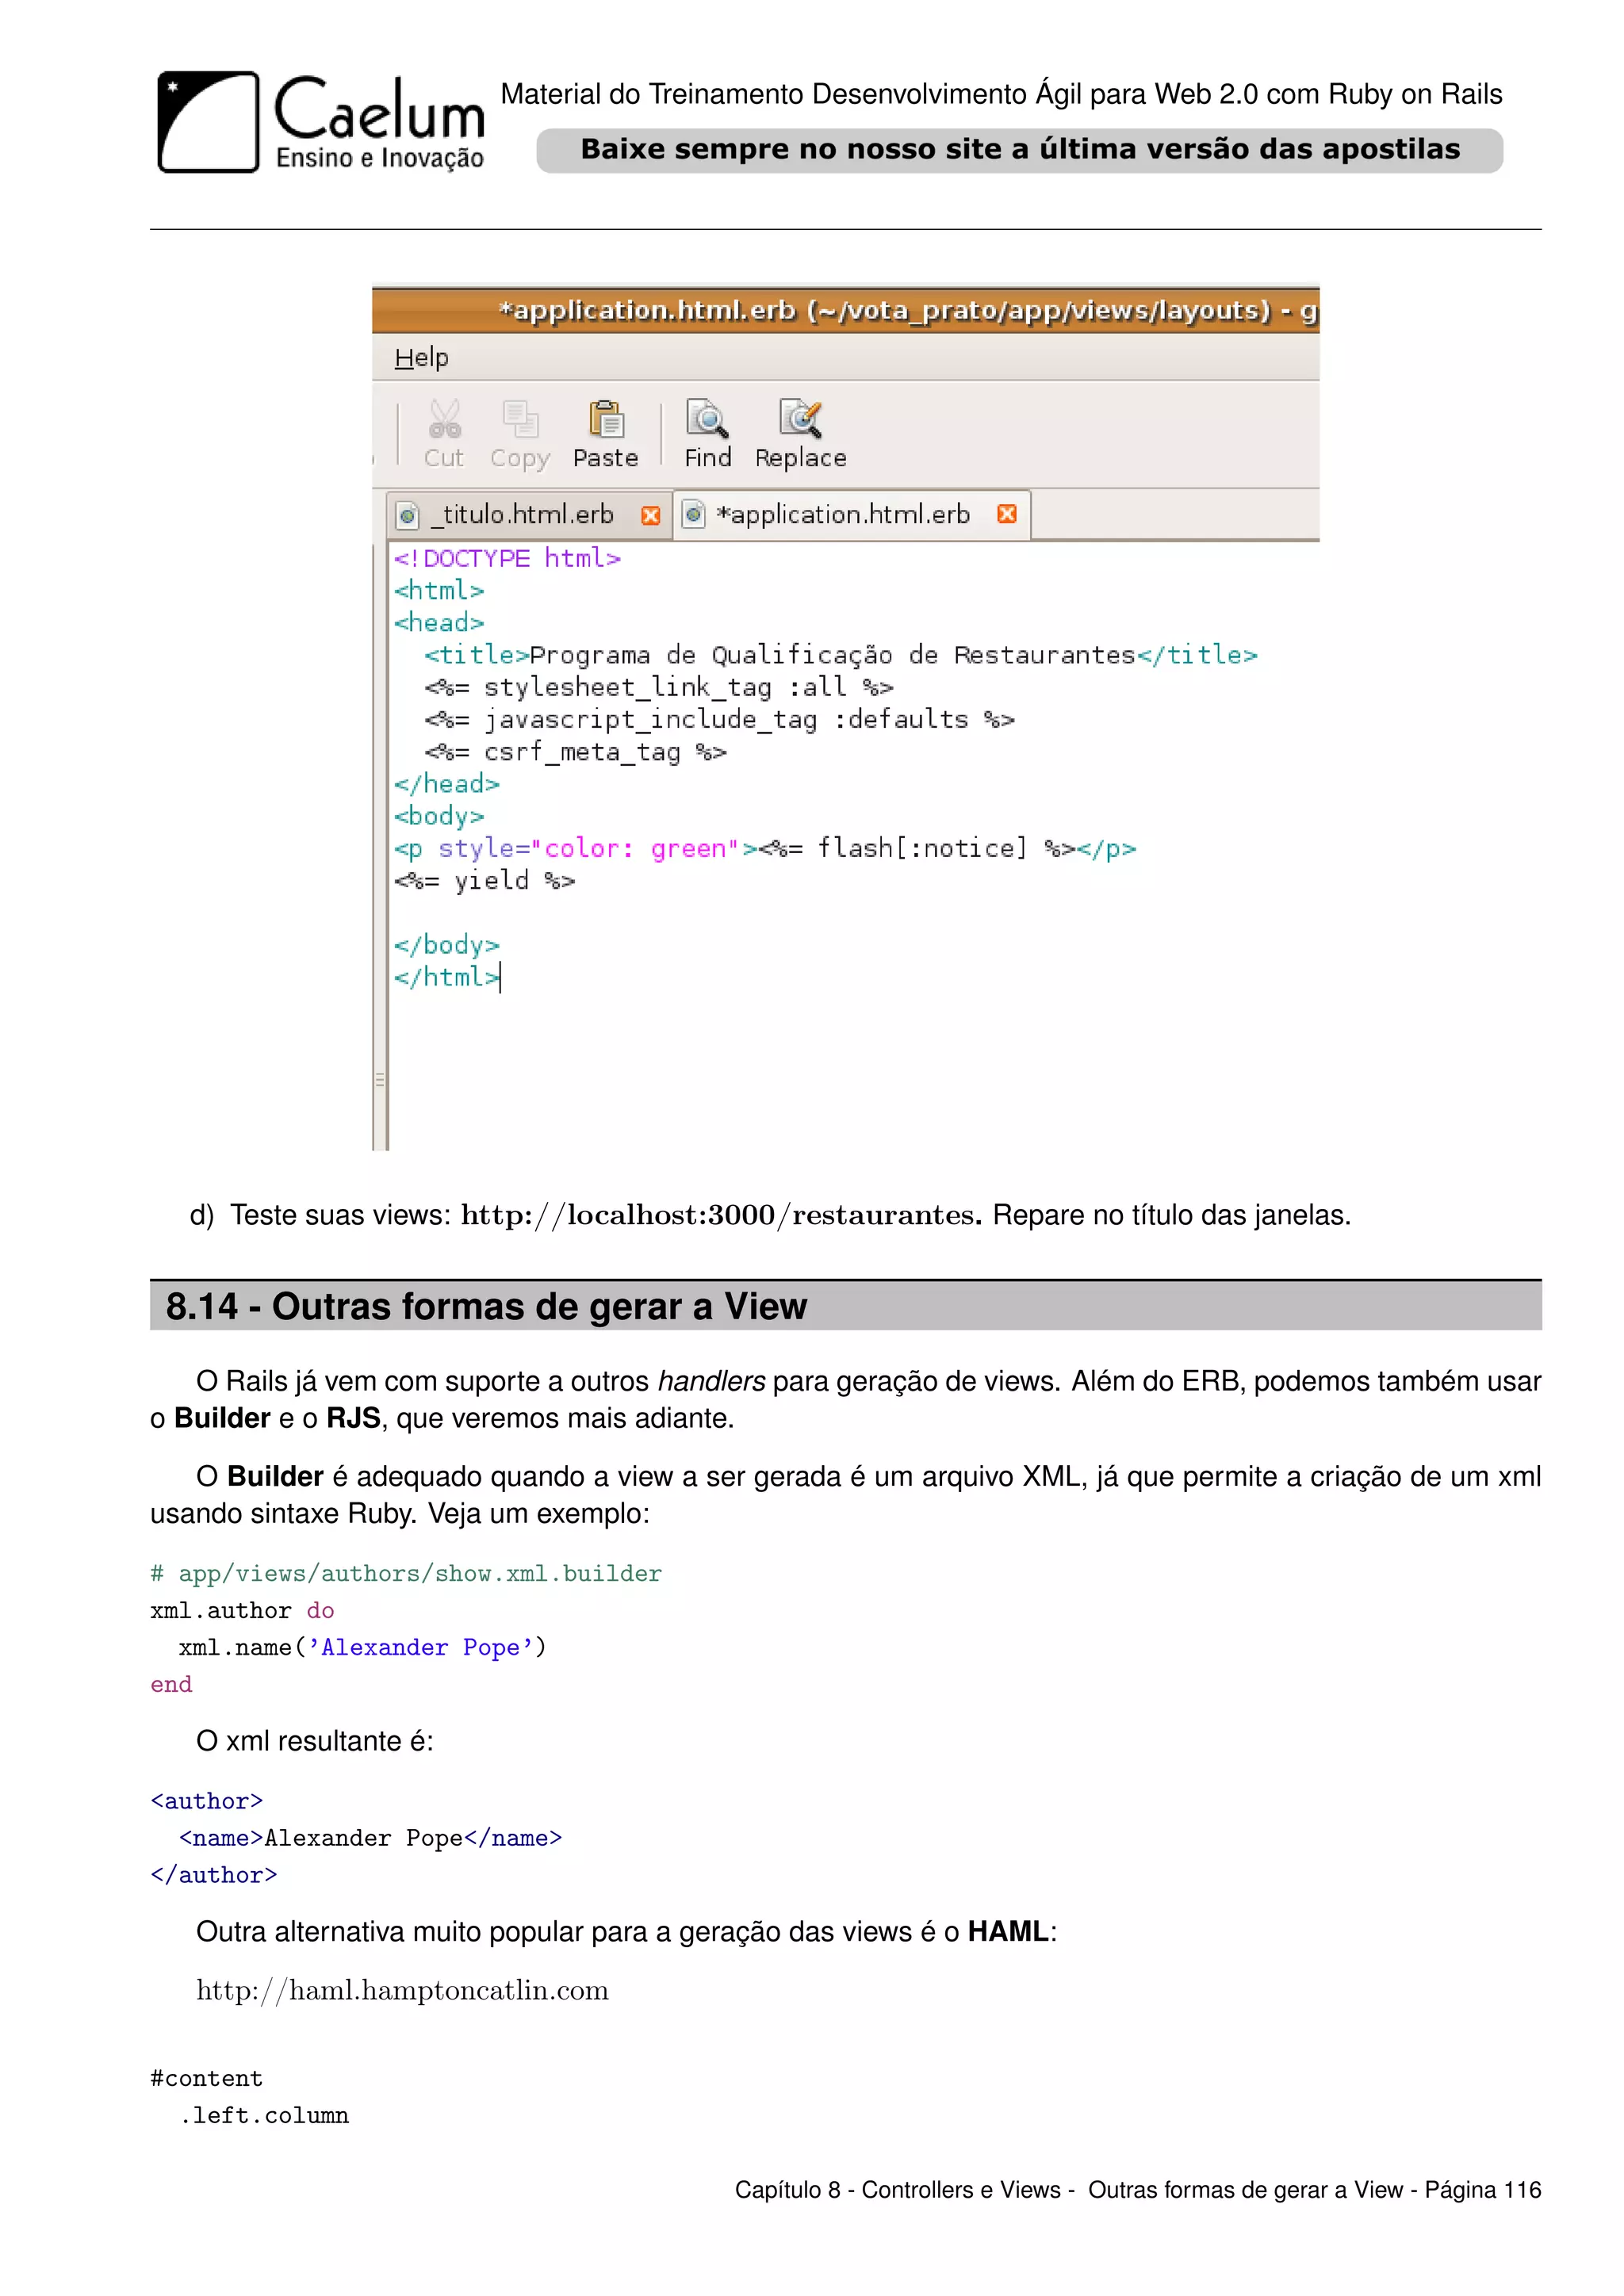Click the gedit window title bar
1624x2296 pixels.
[x=846, y=310]
